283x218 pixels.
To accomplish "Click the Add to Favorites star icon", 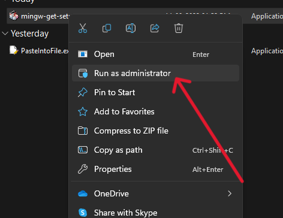I will point(83,111).
